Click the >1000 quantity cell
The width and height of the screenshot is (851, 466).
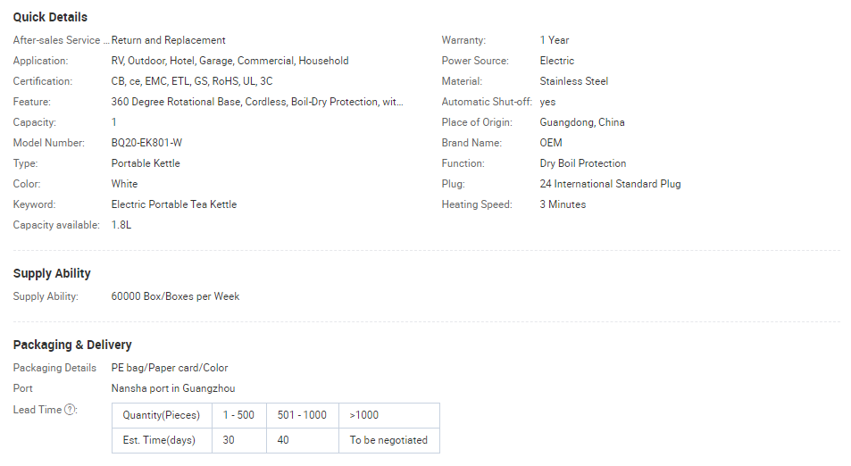389,415
